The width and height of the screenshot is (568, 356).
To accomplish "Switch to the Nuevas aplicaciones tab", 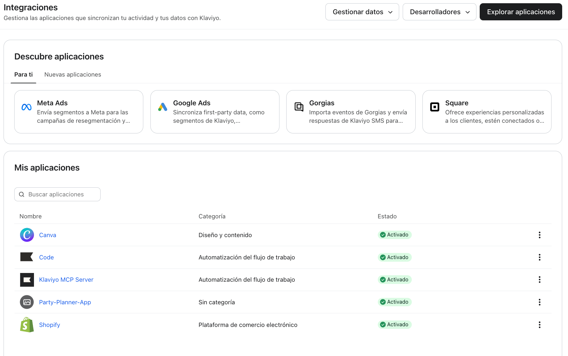I will point(73,75).
